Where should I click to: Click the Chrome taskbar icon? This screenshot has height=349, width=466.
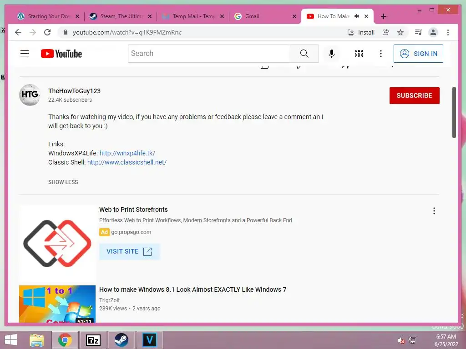pos(65,340)
